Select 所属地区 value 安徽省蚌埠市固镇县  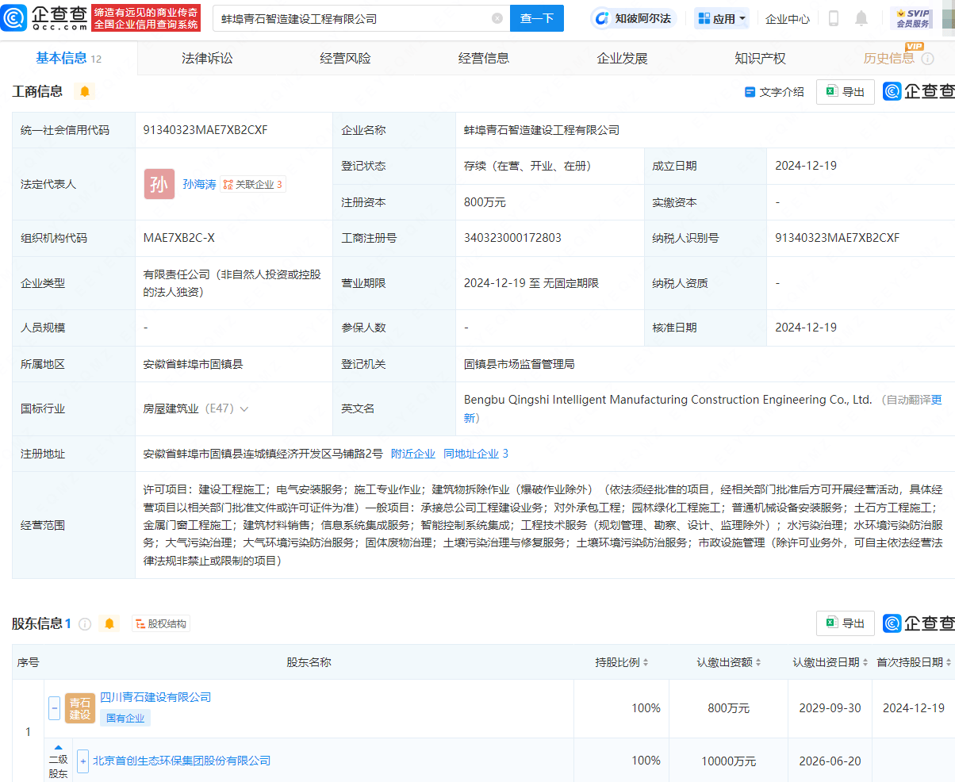[x=193, y=364]
